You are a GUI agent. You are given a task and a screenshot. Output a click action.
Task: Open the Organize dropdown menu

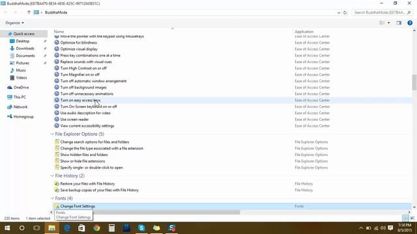[14, 23]
